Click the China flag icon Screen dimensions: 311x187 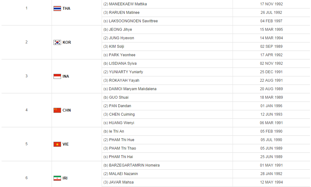pyautogui.click(x=57, y=110)
